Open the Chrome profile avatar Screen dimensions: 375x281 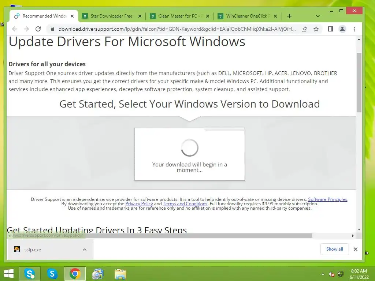tap(342, 29)
